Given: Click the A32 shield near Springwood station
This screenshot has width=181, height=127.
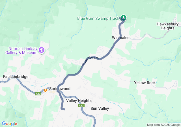Looking at the screenshot, I should (x=38, y=94).
